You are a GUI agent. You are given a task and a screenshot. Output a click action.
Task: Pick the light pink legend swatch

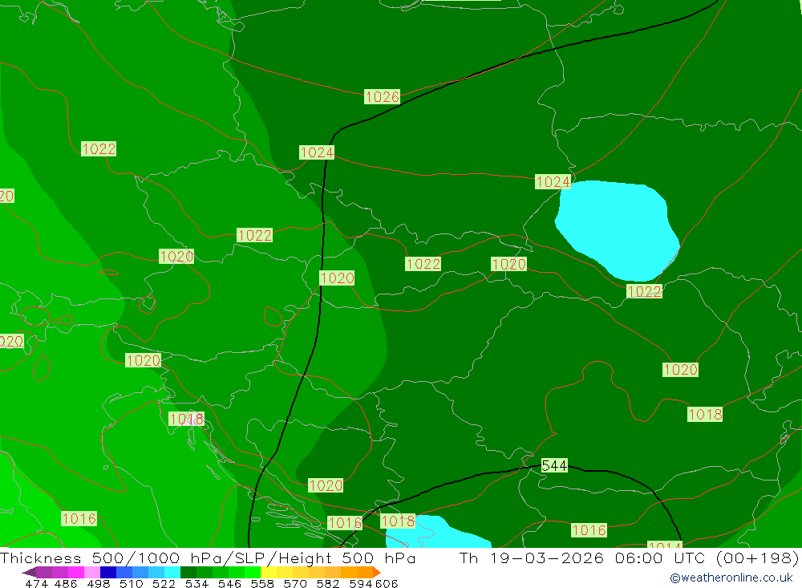click(x=91, y=572)
